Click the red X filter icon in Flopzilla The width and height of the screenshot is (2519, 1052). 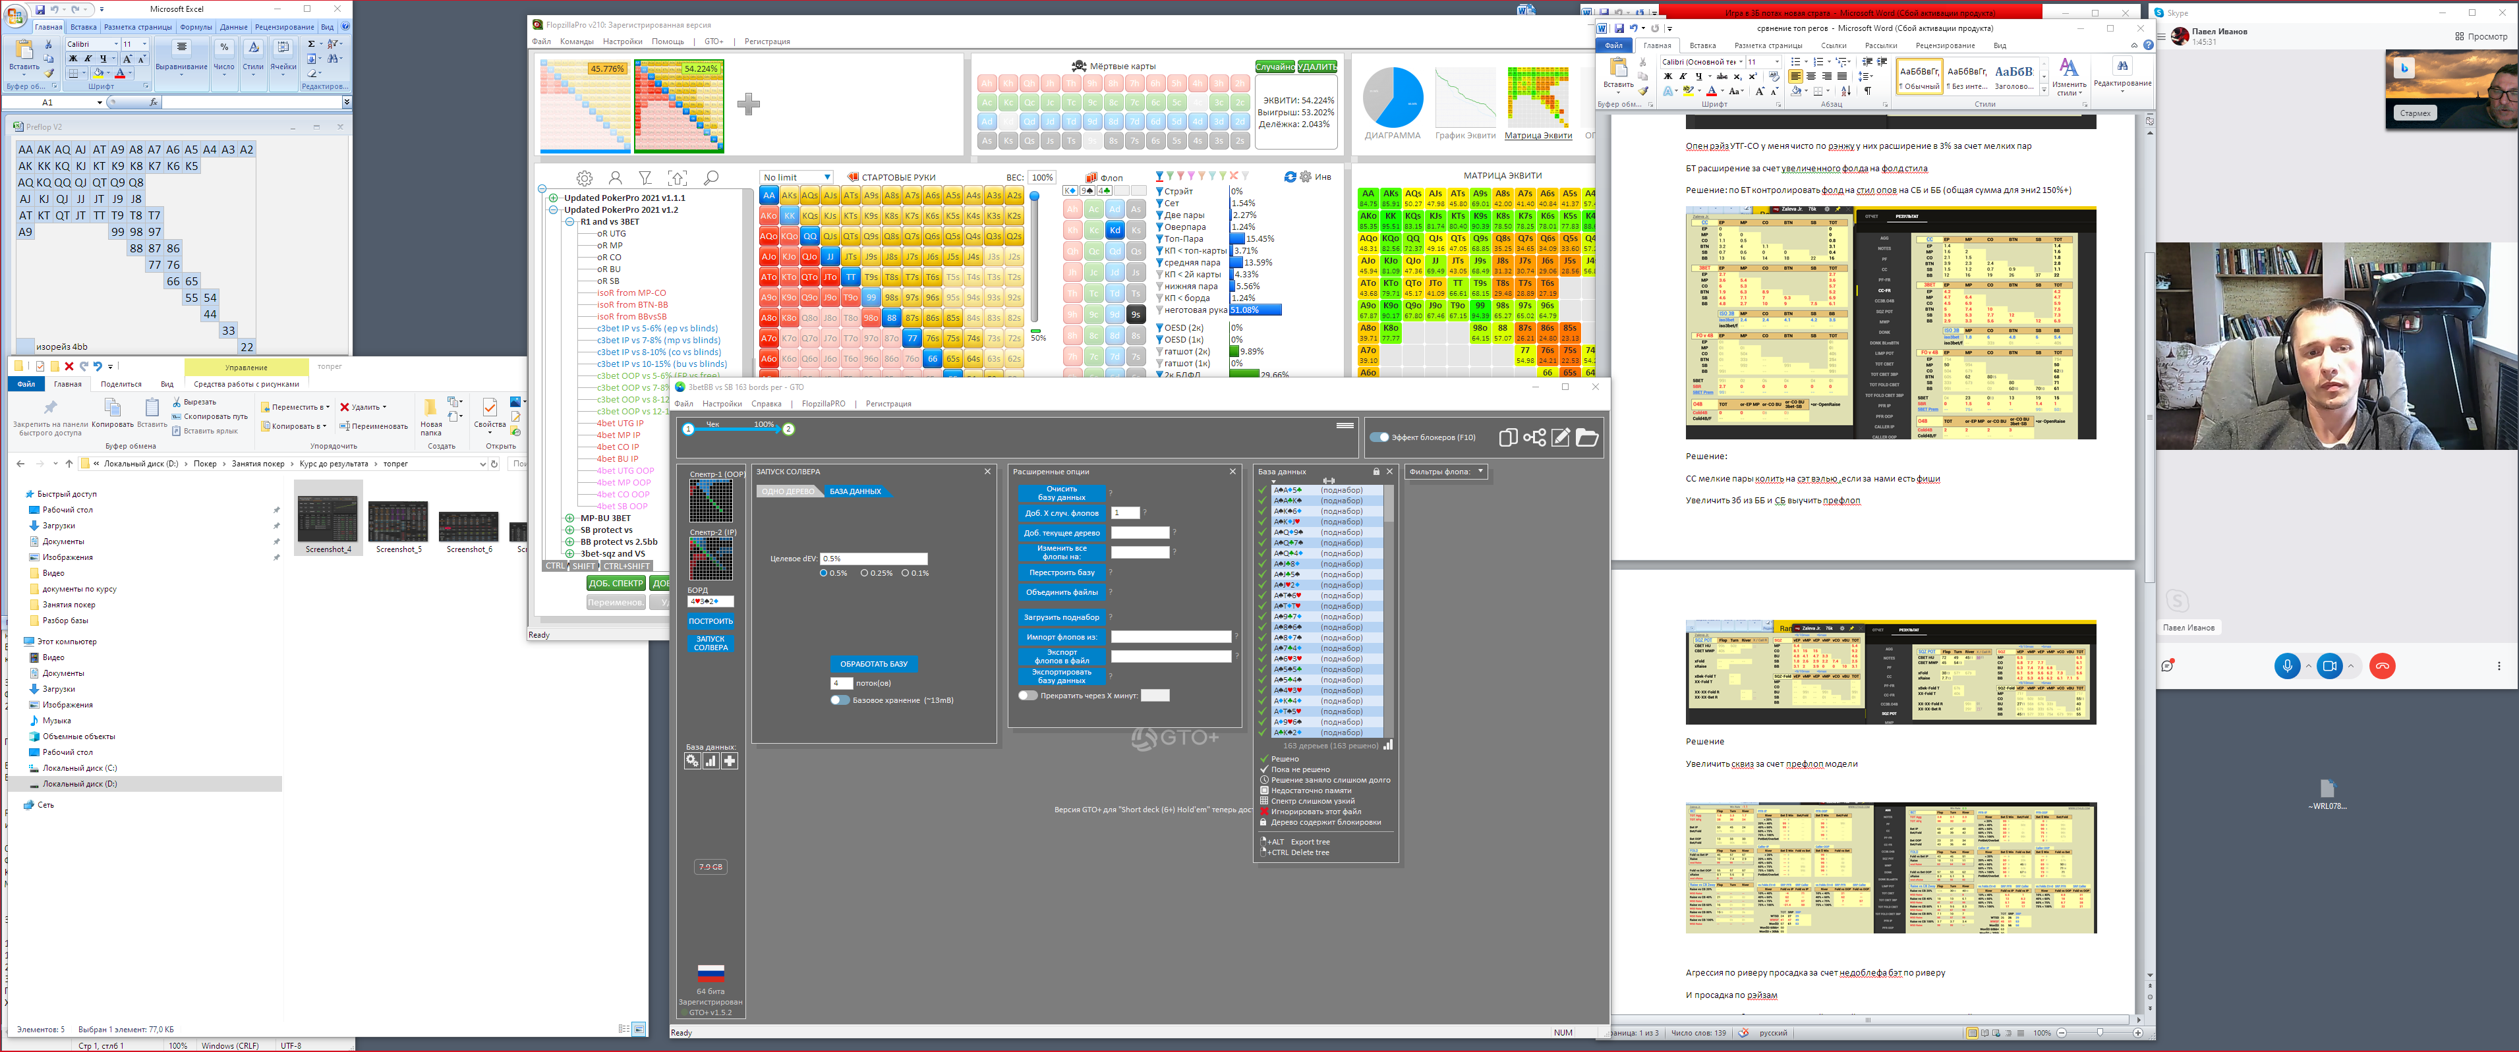(1233, 176)
